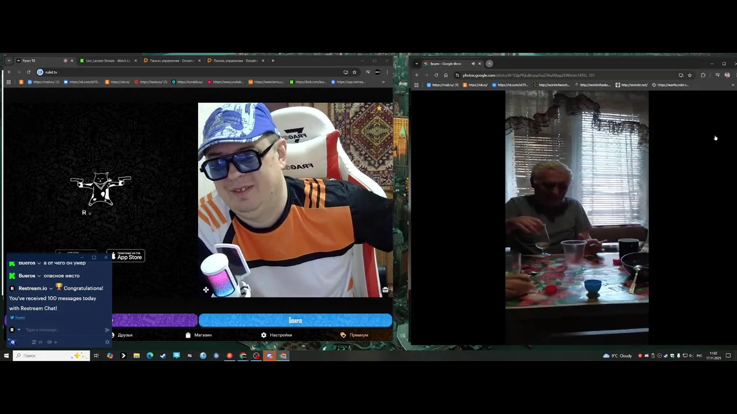Expand the chevron next to Bueros опасное место
The image size is (737, 414).
point(39,276)
